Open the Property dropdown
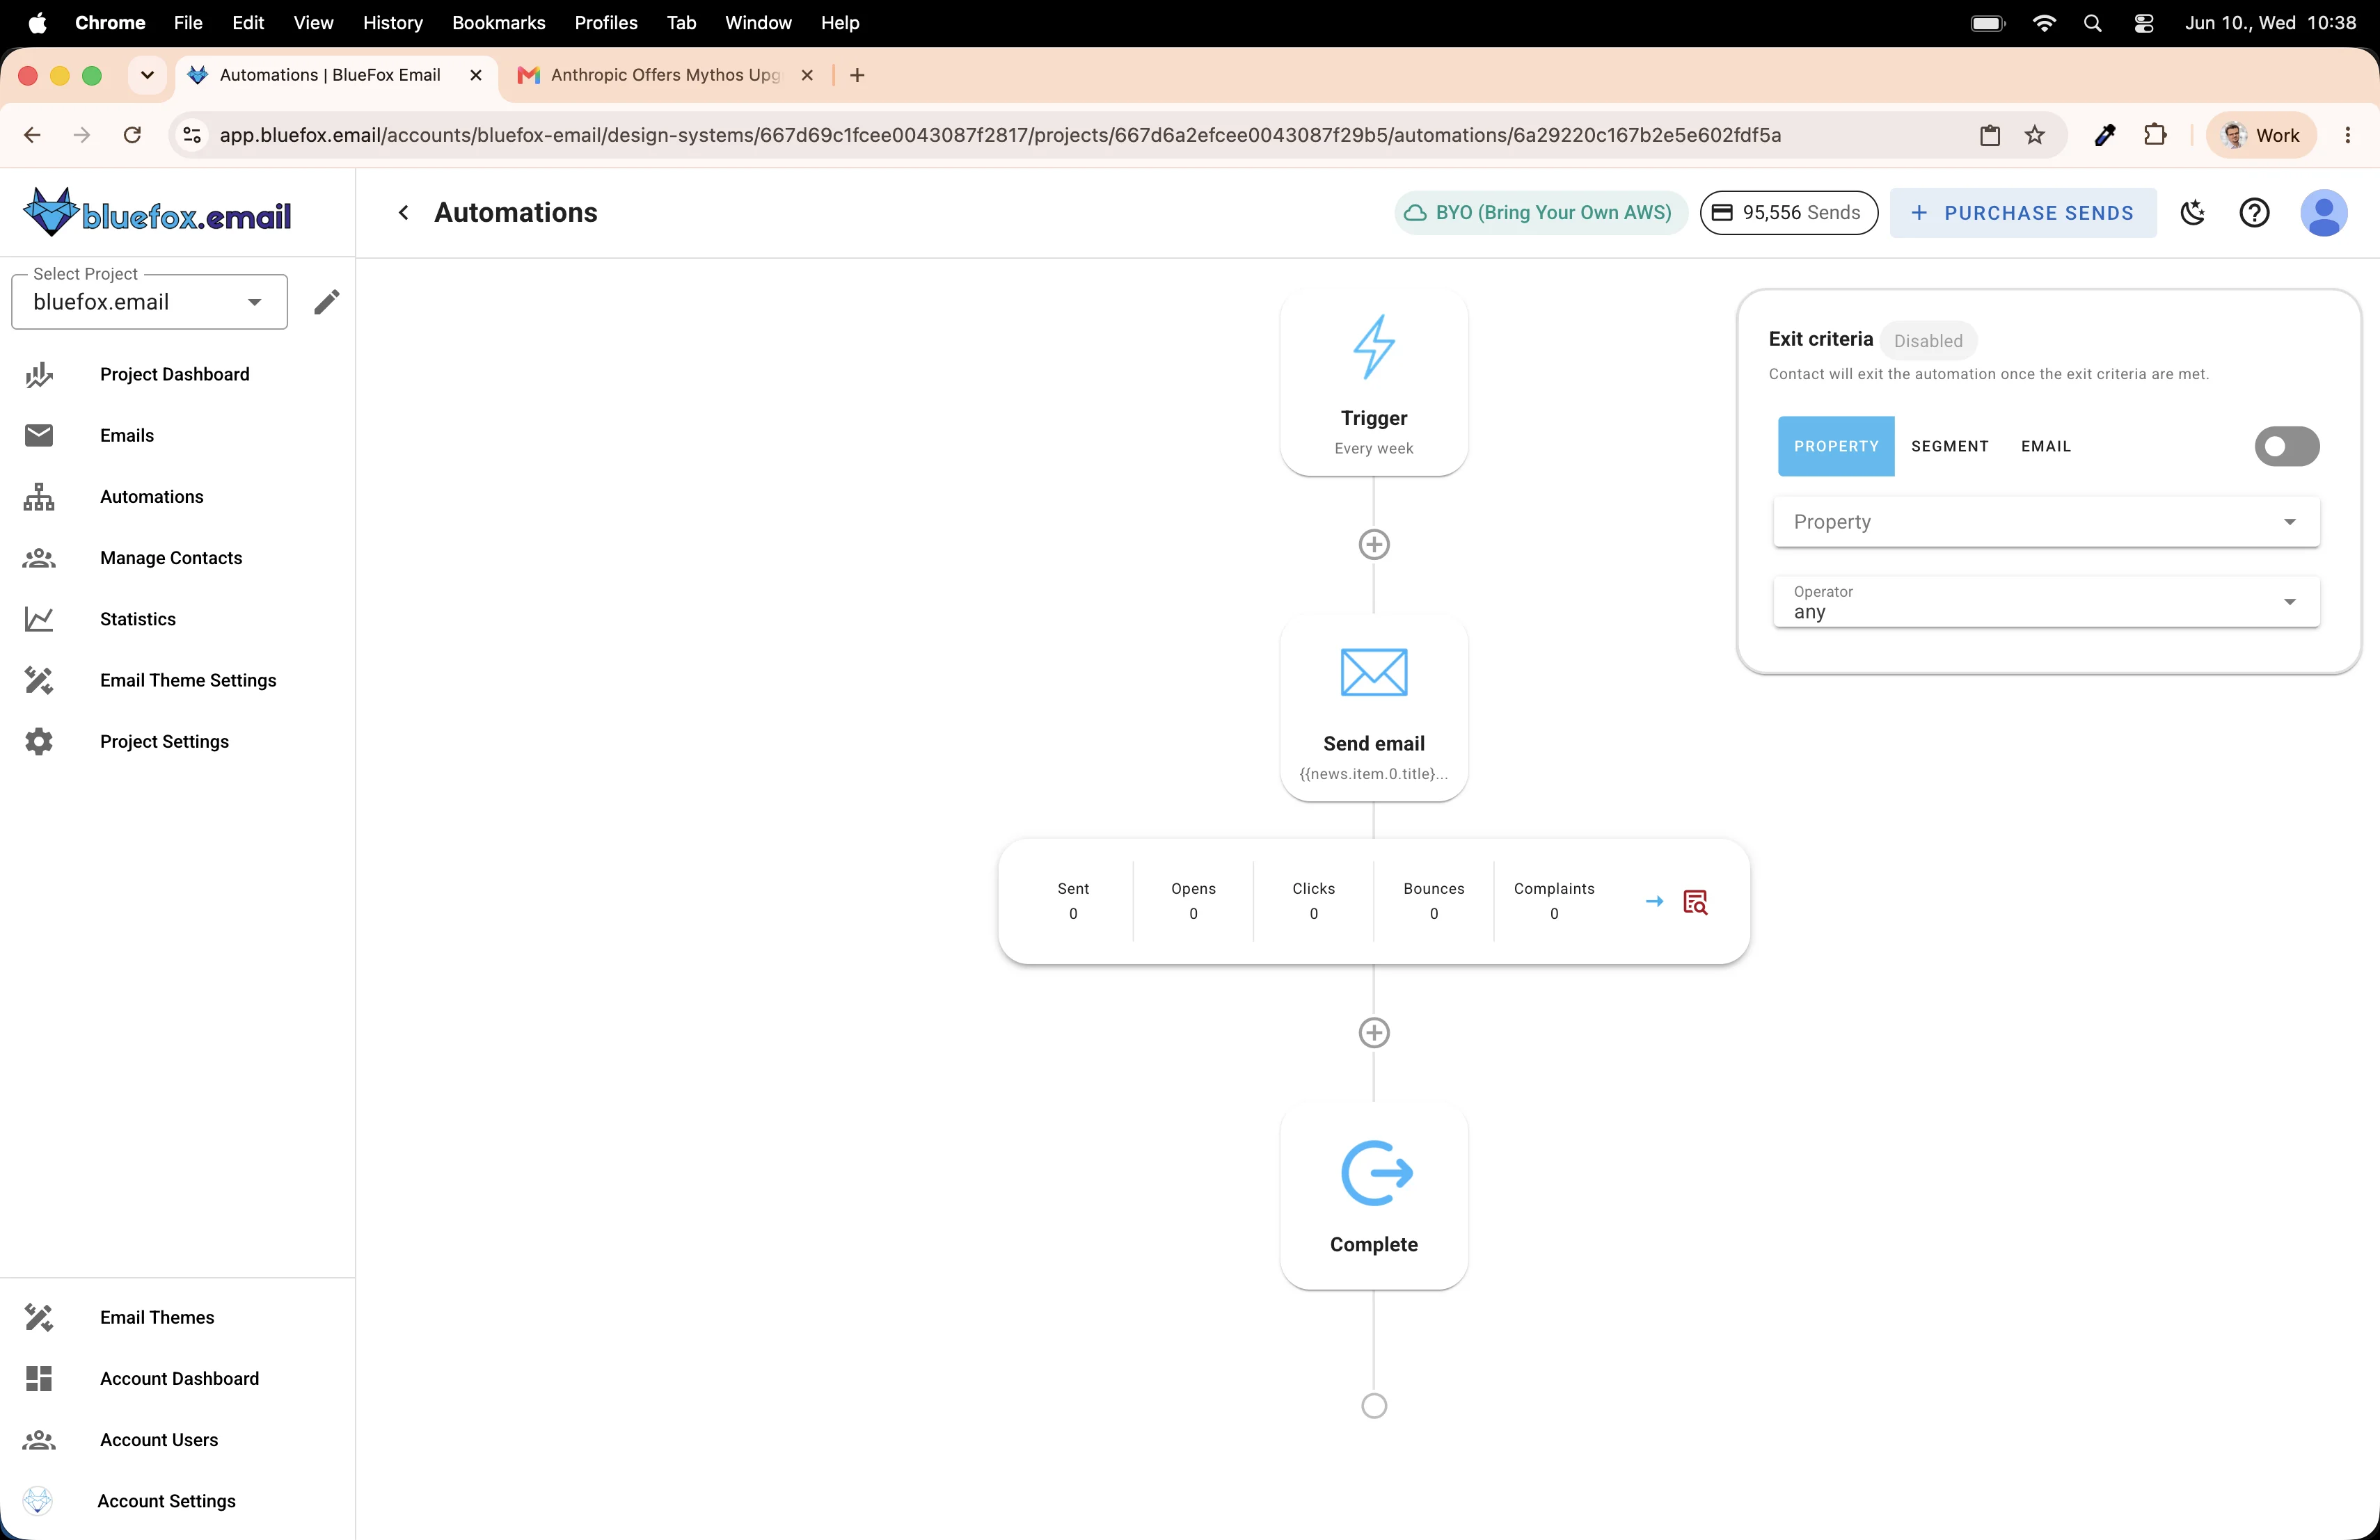The image size is (2380, 1540). pos(2046,522)
